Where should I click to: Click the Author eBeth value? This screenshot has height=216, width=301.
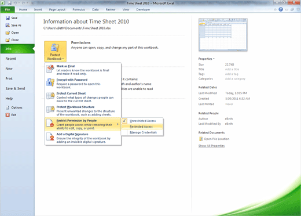(229, 119)
